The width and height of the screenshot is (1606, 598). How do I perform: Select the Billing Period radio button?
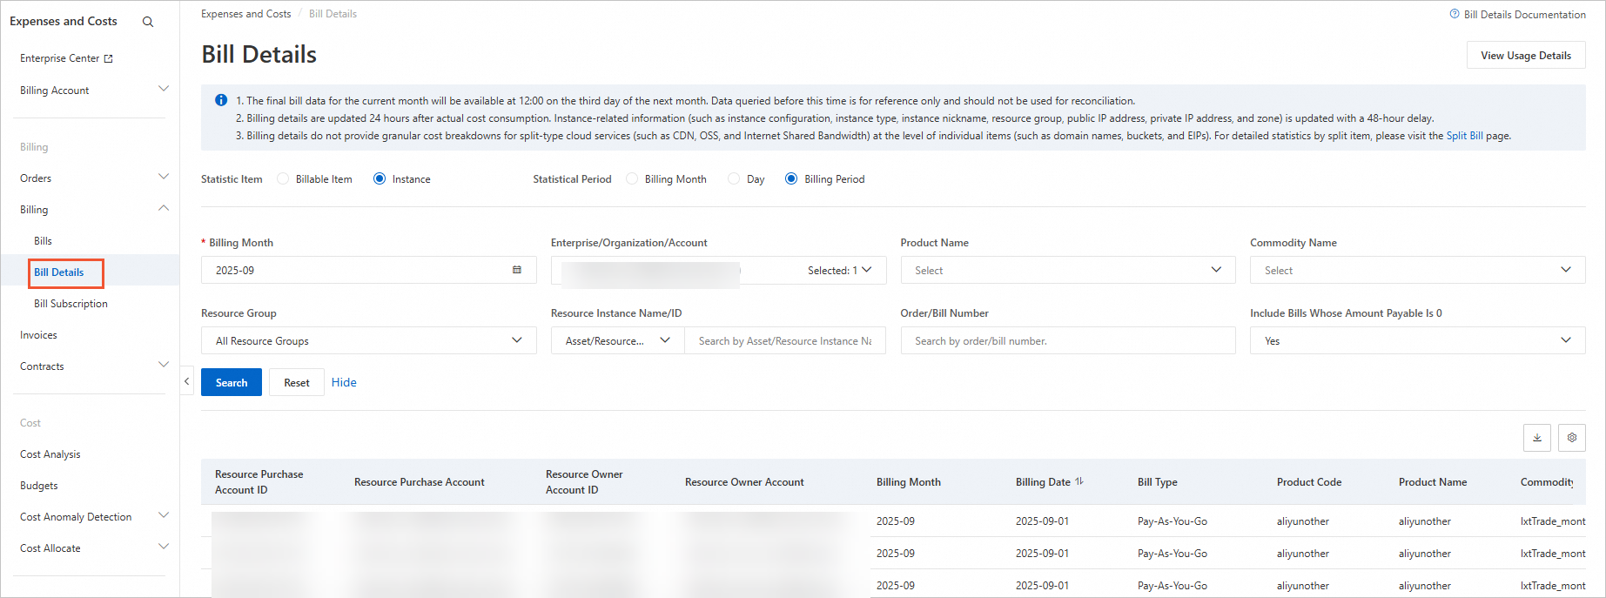[x=791, y=178]
